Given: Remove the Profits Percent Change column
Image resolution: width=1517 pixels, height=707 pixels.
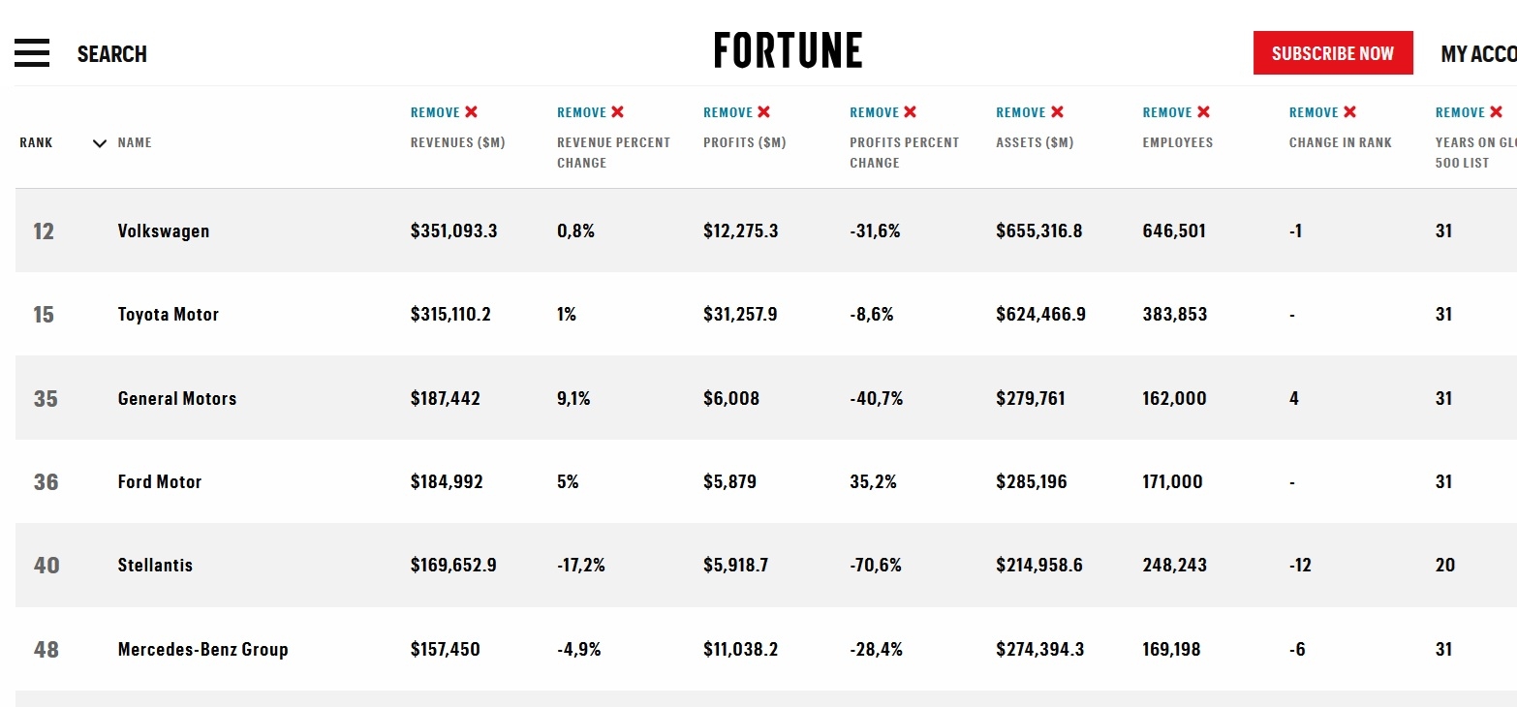Looking at the screenshot, I should tap(882, 112).
